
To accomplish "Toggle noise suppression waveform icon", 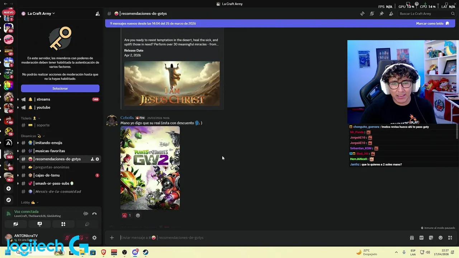I will 86,214.
